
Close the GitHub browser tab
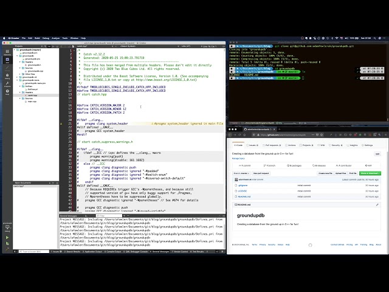(274, 129)
